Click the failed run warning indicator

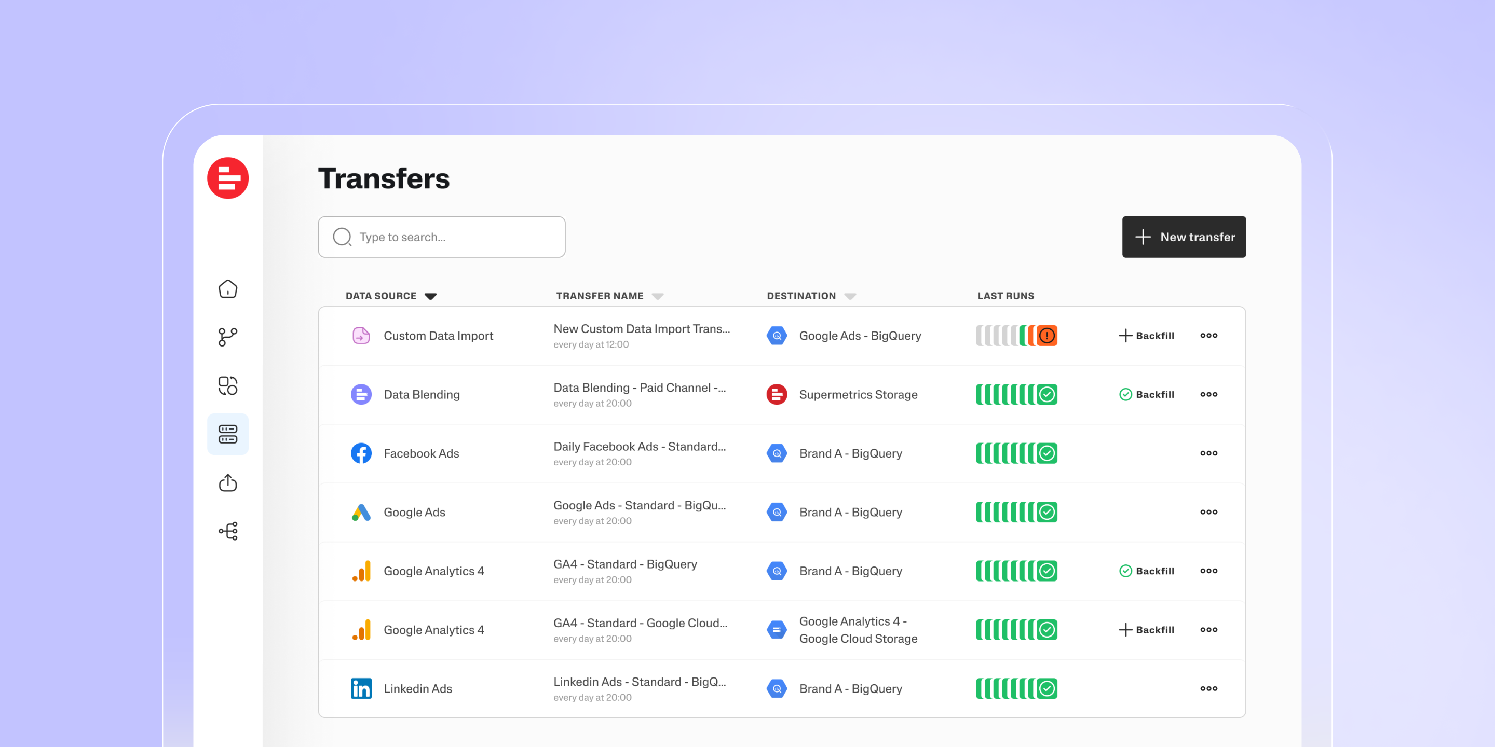point(1046,336)
